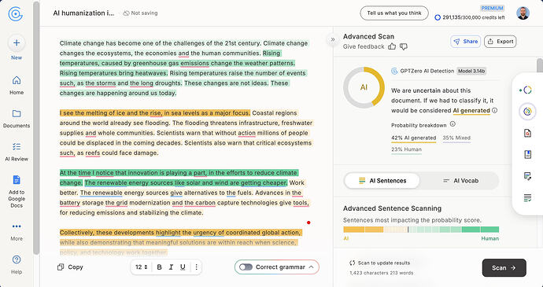The height and width of the screenshot is (287, 543).
Task: Expand the Correct grammar chevron
Action: pos(311,267)
